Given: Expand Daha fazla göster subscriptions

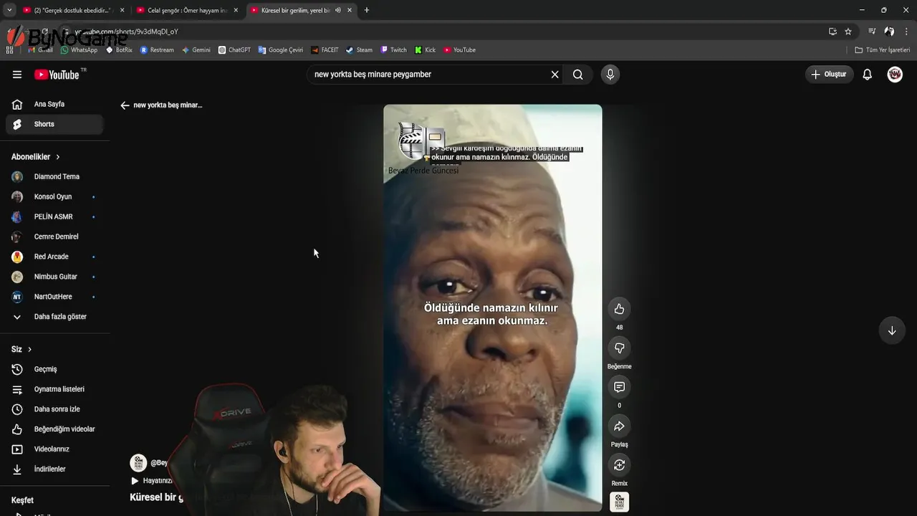Looking at the screenshot, I should tap(54, 317).
